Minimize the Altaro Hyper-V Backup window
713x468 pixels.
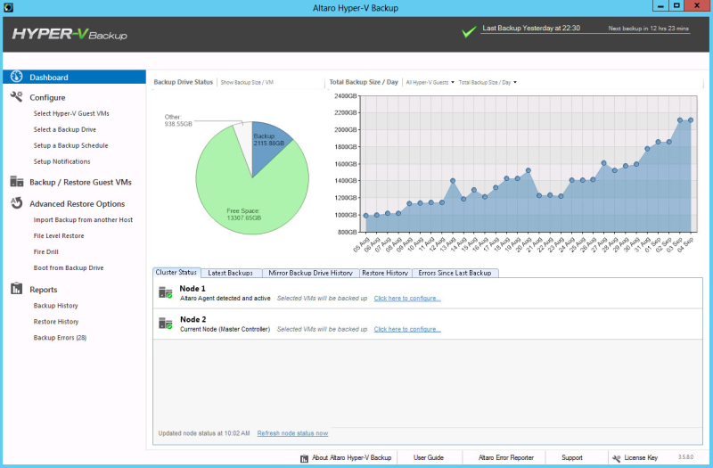[660, 5]
